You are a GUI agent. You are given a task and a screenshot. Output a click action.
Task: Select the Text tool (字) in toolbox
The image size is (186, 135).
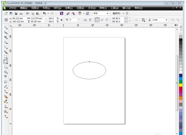click(5, 76)
